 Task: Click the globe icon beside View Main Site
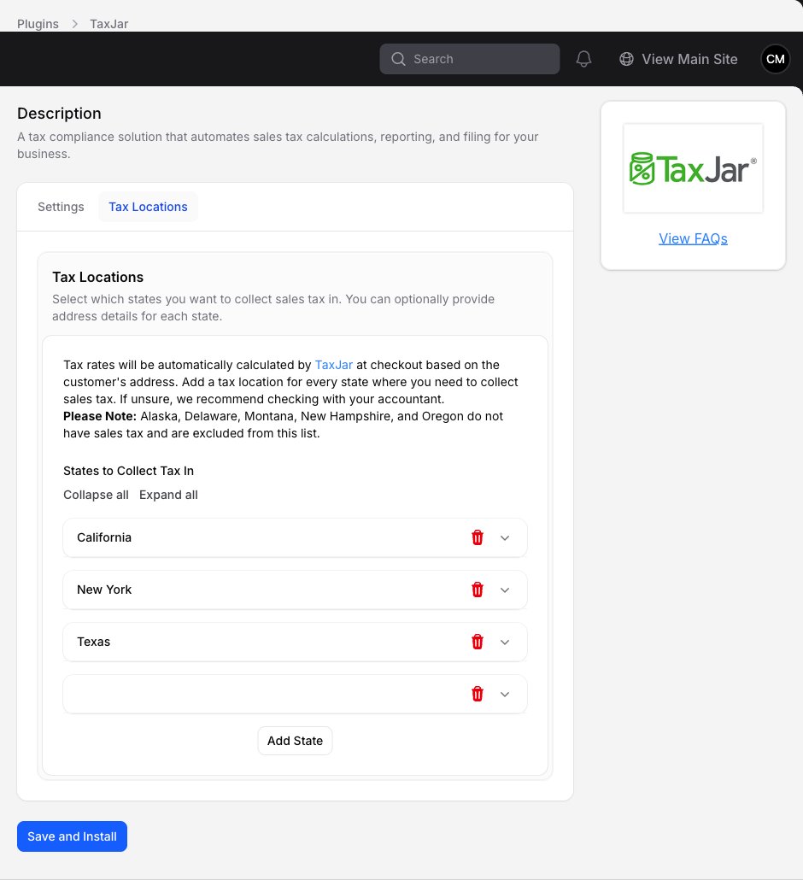pos(626,59)
